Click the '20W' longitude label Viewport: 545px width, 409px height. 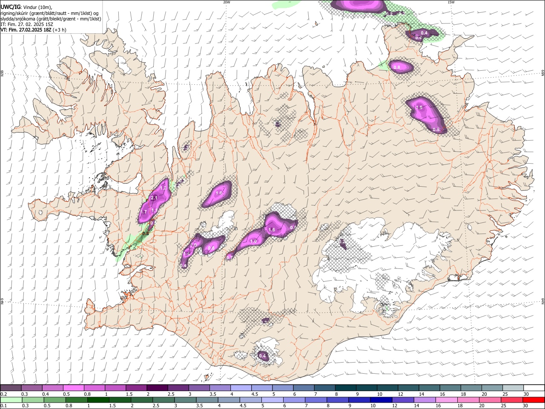[227, 2]
